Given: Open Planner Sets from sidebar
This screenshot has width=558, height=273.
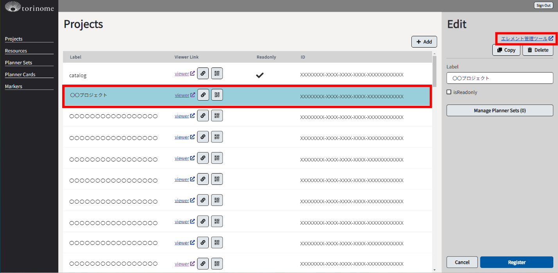Looking at the screenshot, I should 18,63.
